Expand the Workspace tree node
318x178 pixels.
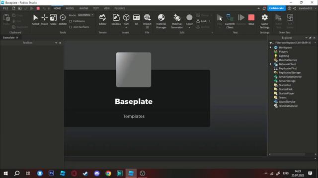(270, 47)
